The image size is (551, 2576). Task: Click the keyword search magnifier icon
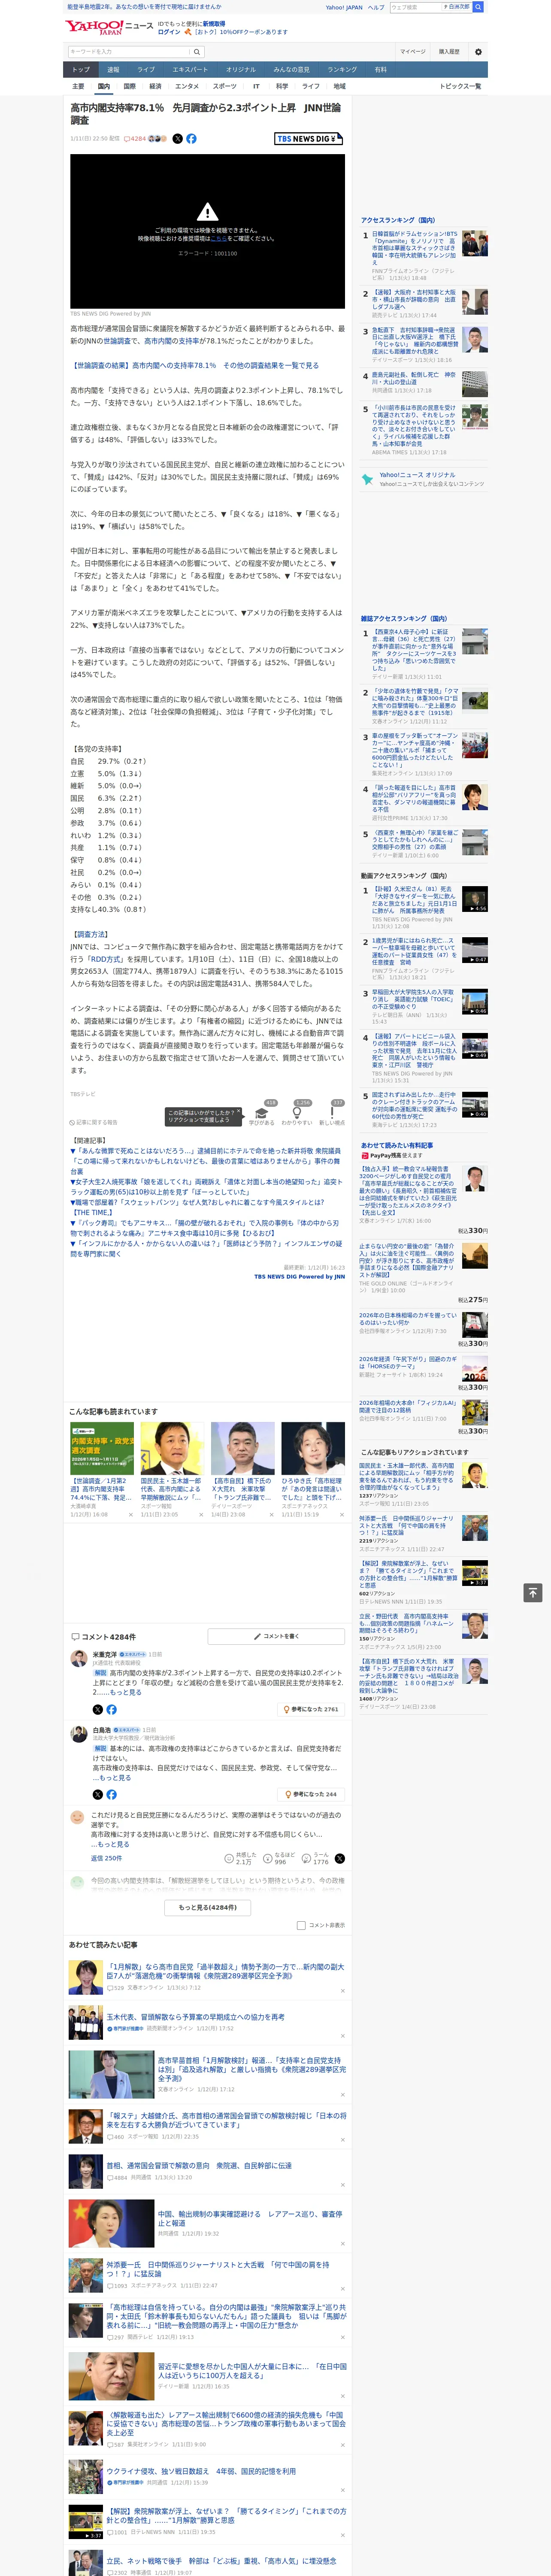(197, 52)
